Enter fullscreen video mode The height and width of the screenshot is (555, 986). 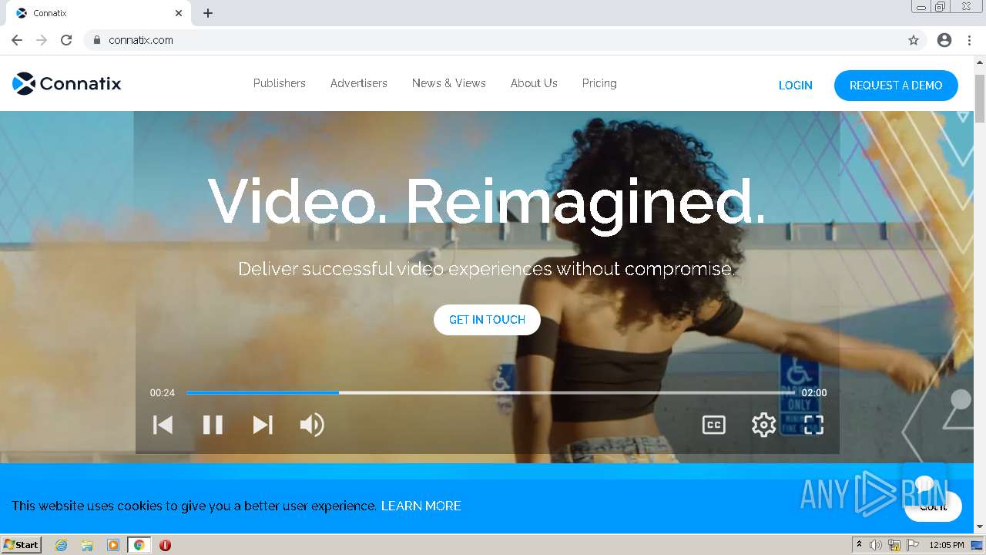point(814,425)
